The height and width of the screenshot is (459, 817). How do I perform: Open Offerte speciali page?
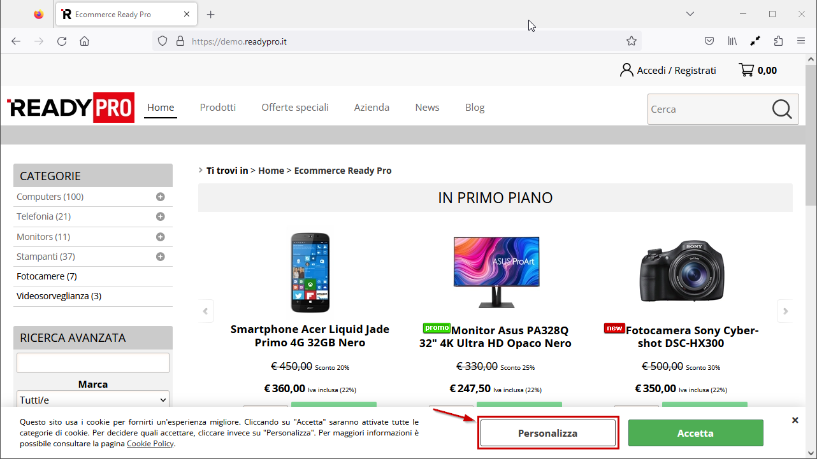coord(295,108)
